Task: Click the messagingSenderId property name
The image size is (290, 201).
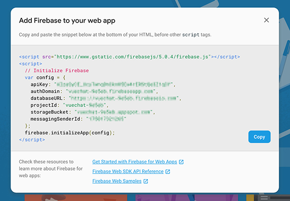Action: (x=55, y=119)
